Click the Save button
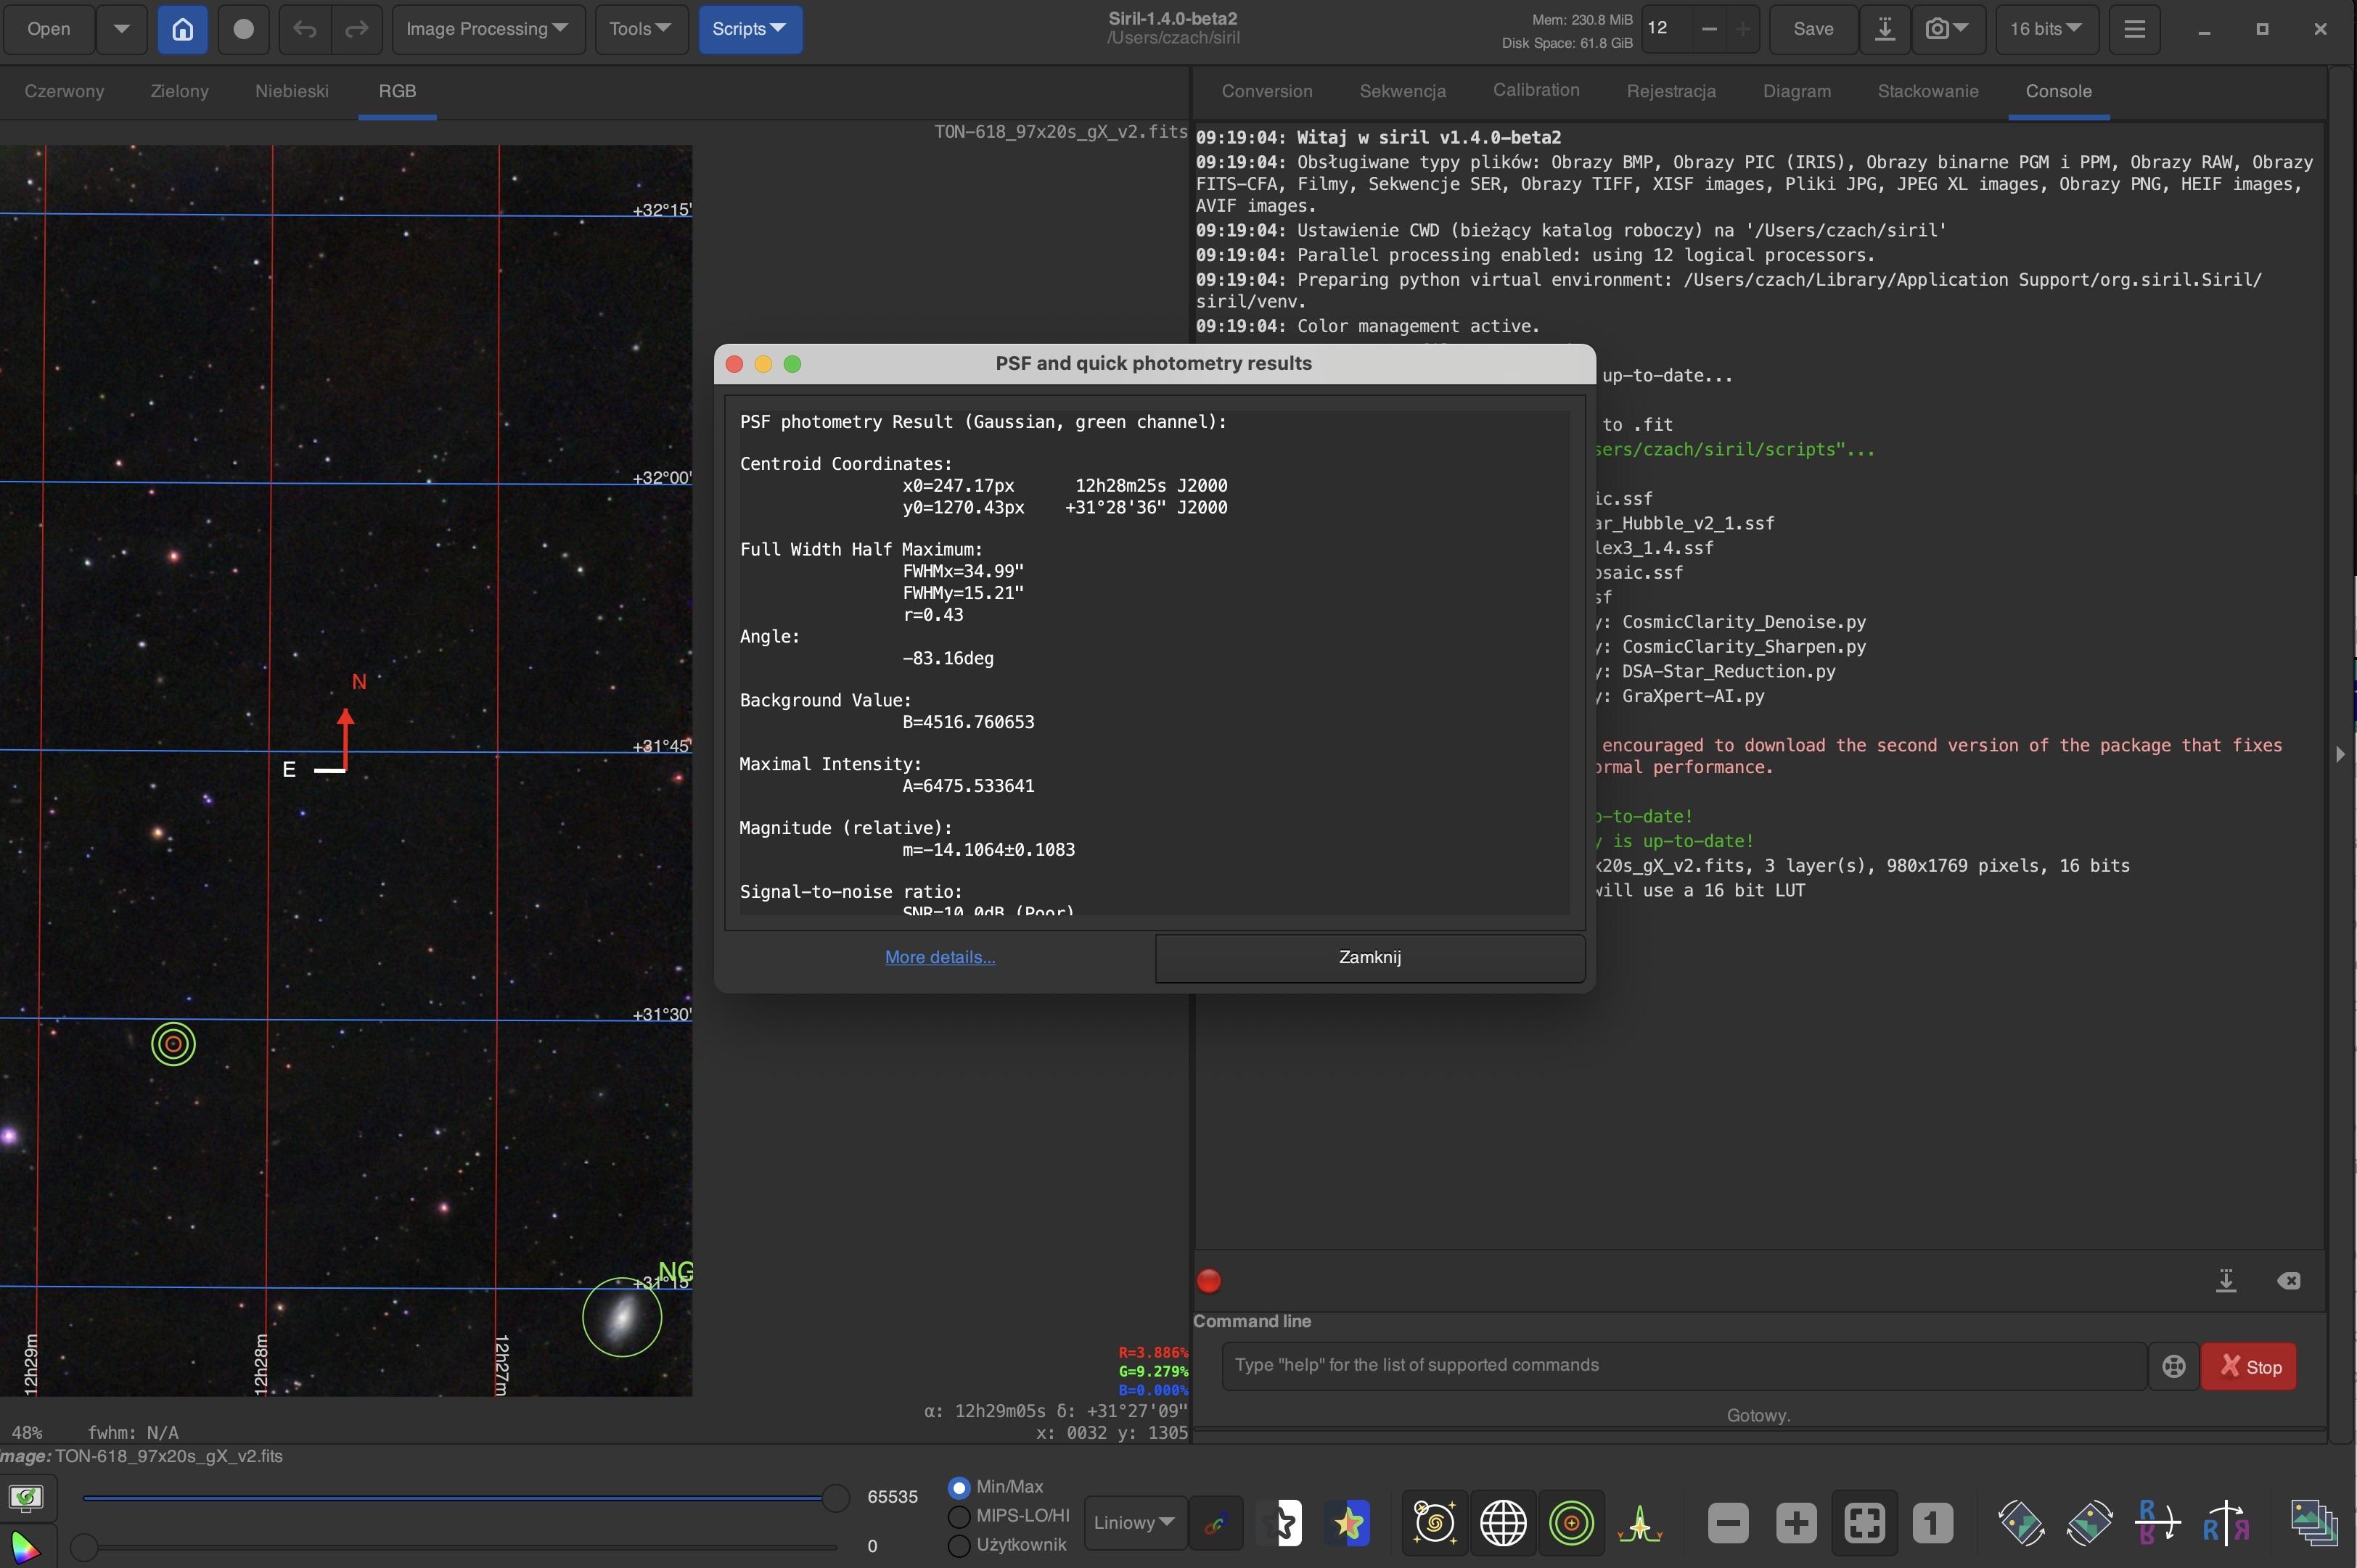Viewport: 2357px width, 1568px height. [1813, 29]
